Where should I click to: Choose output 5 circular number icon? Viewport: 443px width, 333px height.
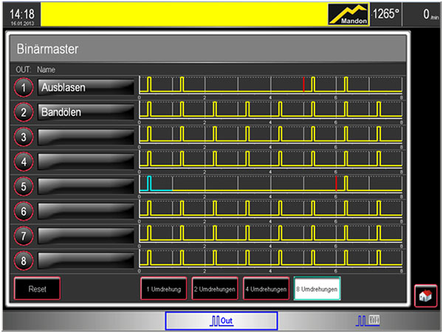tap(24, 187)
